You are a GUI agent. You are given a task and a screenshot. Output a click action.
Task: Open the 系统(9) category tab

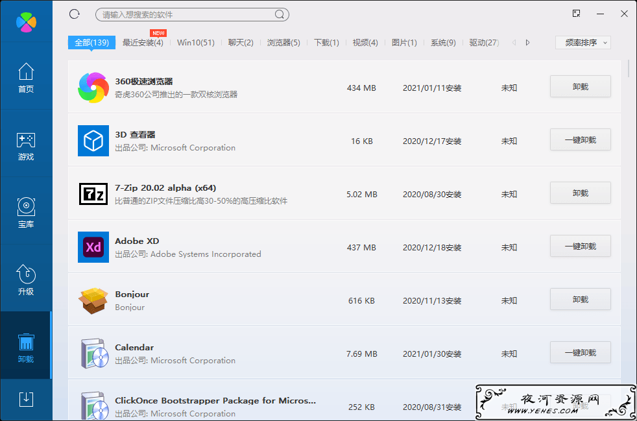(x=443, y=43)
